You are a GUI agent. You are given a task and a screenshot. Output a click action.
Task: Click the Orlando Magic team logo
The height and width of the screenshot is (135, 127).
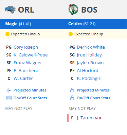(x=10, y=10)
